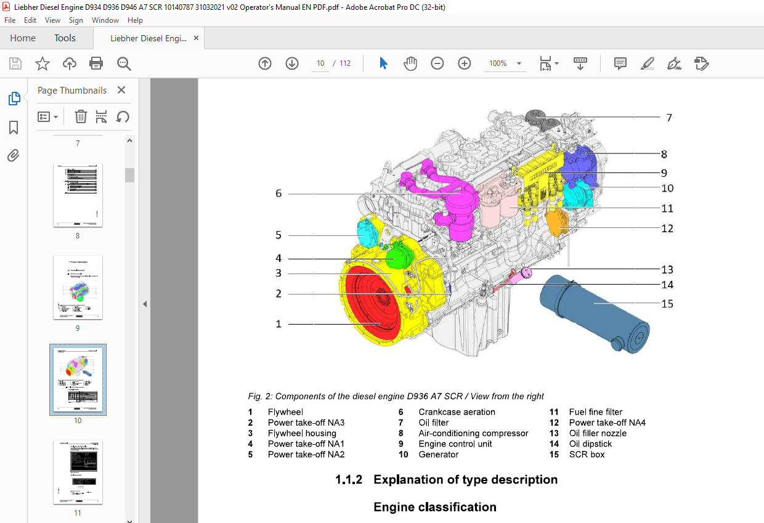764x523 pixels.
Task: Delete selected page thumbnails with trash icon
Action: (81, 116)
